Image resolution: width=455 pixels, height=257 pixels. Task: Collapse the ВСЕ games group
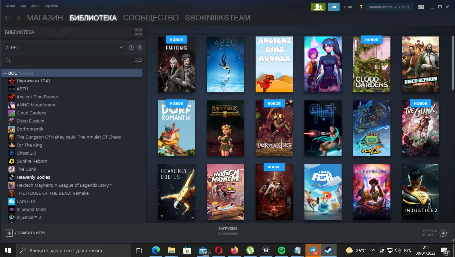[5, 73]
